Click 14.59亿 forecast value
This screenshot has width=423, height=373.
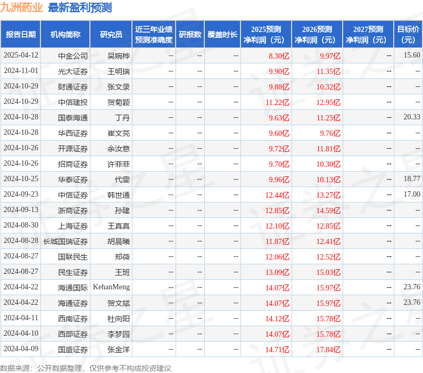click(328, 210)
